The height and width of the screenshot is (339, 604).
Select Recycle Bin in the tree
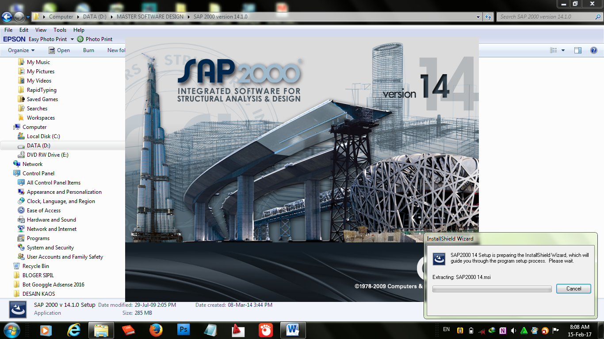click(x=35, y=266)
